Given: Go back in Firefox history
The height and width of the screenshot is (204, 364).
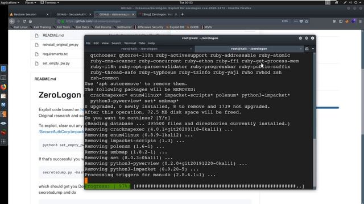Looking at the screenshot, I should 12,21.
